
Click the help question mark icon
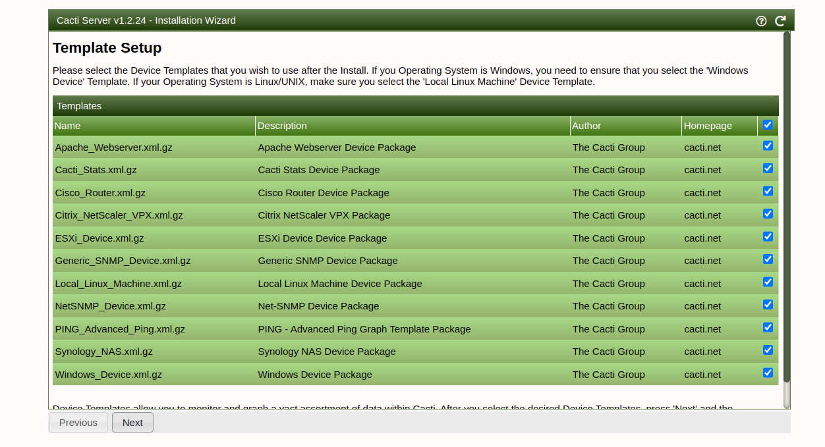(761, 20)
